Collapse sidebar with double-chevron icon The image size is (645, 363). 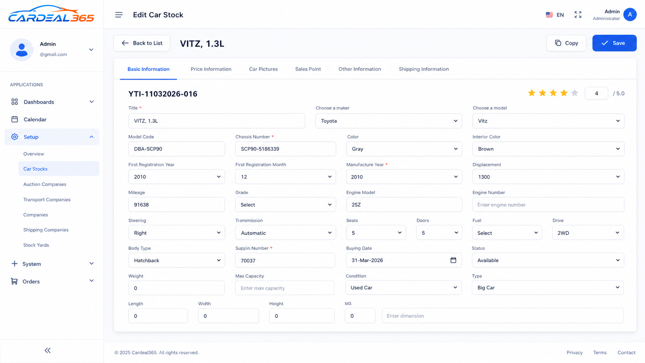(47, 350)
